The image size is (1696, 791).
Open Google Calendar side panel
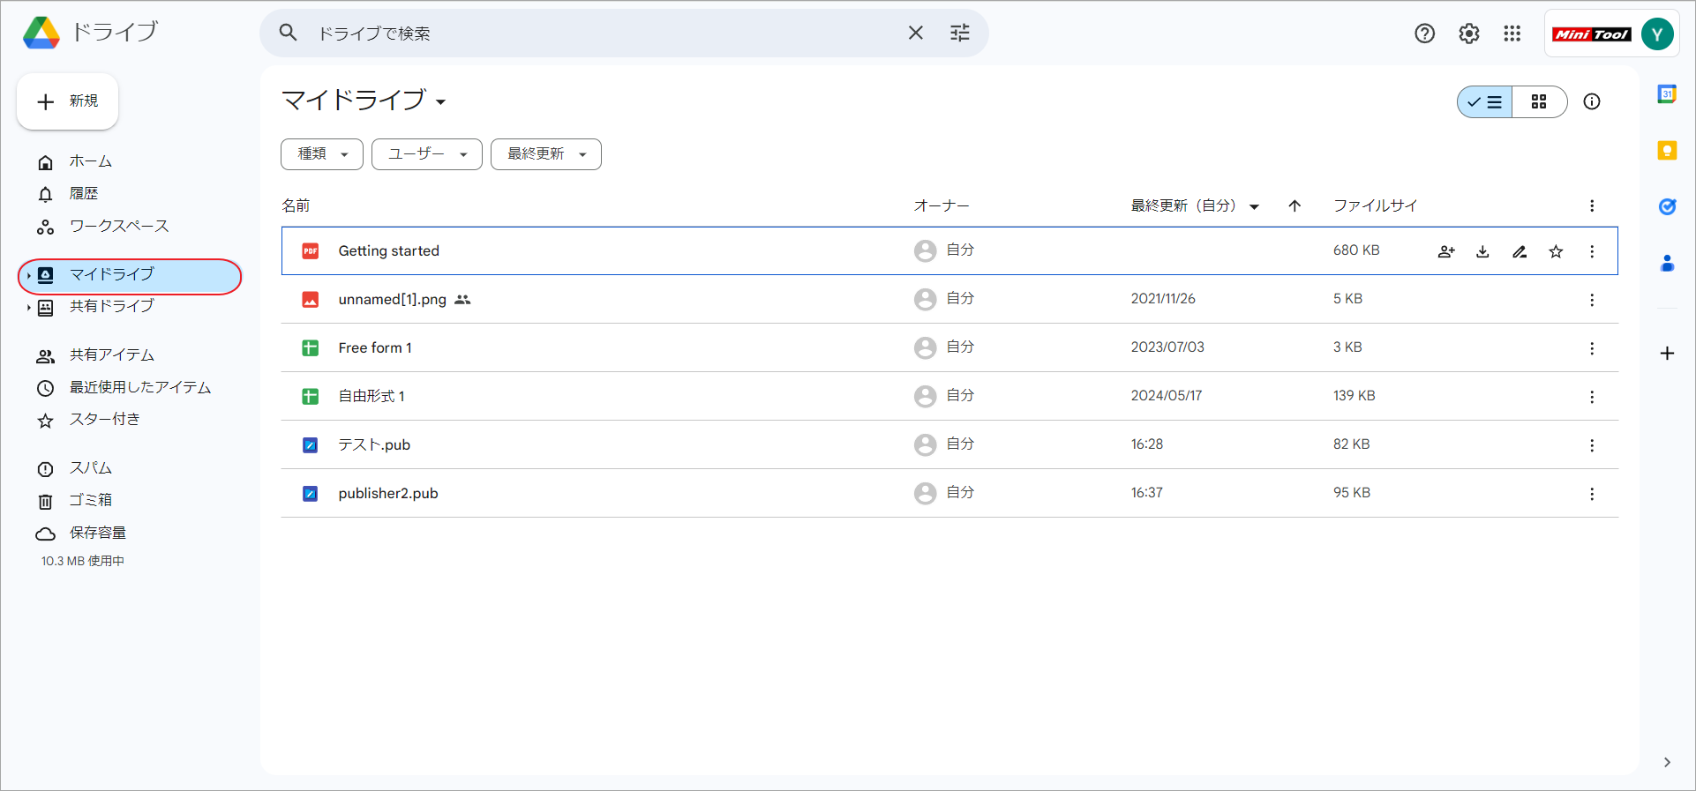coord(1667,94)
